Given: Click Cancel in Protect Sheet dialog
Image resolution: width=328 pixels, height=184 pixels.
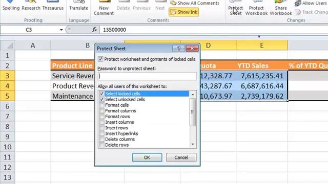Looking at the screenshot, I should tap(181, 157).
